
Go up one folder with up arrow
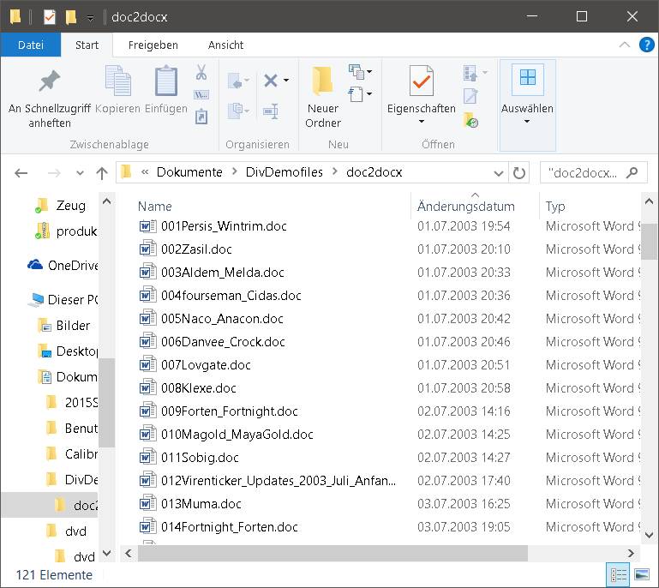[102, 172]
